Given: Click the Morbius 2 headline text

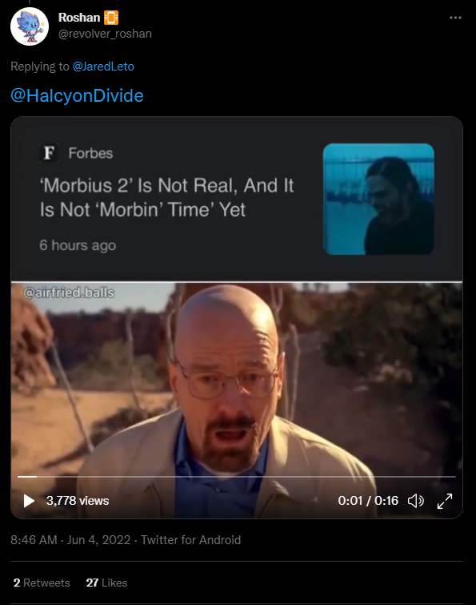Looking at the screenshot, I should coord(166,198).
